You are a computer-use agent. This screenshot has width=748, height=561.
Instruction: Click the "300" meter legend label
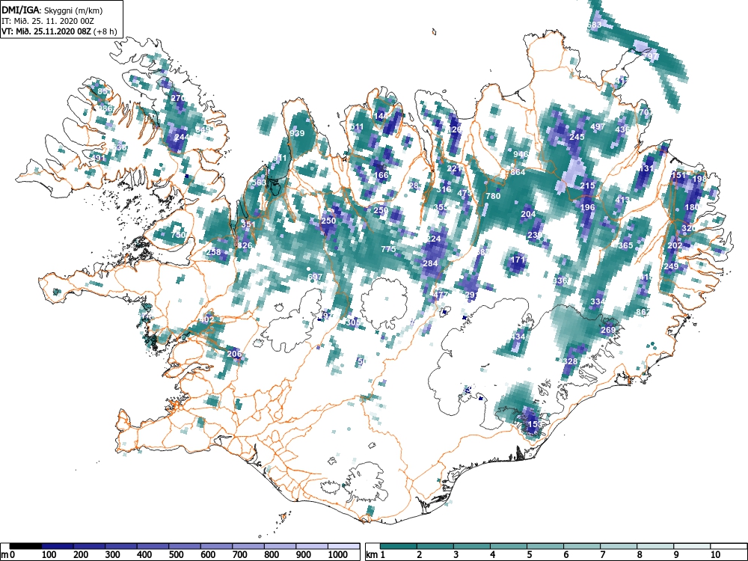click(113, 555)
